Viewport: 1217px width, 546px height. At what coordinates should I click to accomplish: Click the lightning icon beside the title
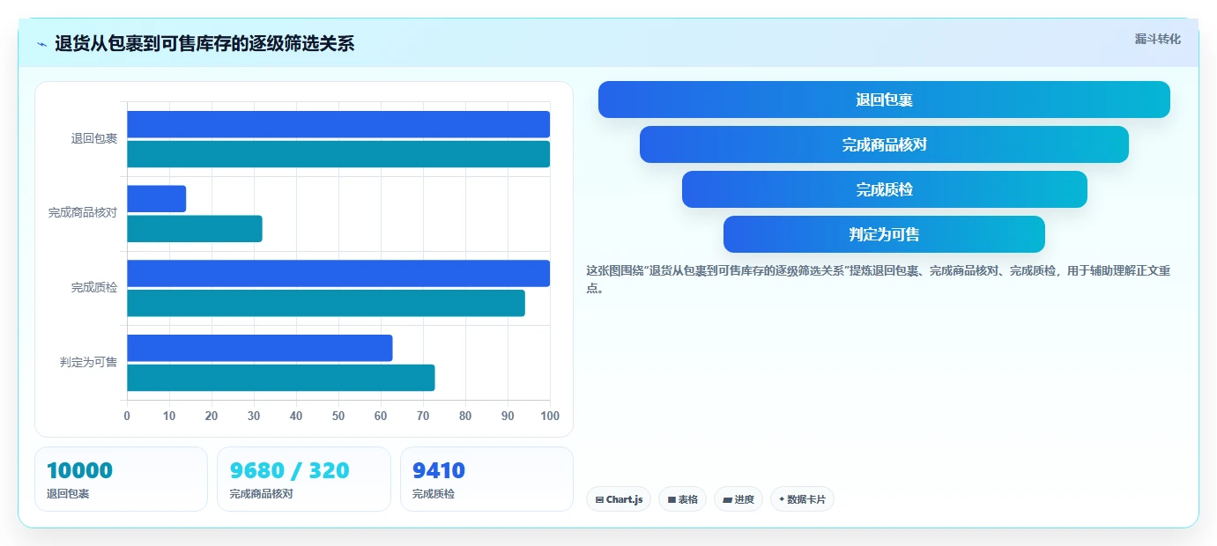(41, 44)
